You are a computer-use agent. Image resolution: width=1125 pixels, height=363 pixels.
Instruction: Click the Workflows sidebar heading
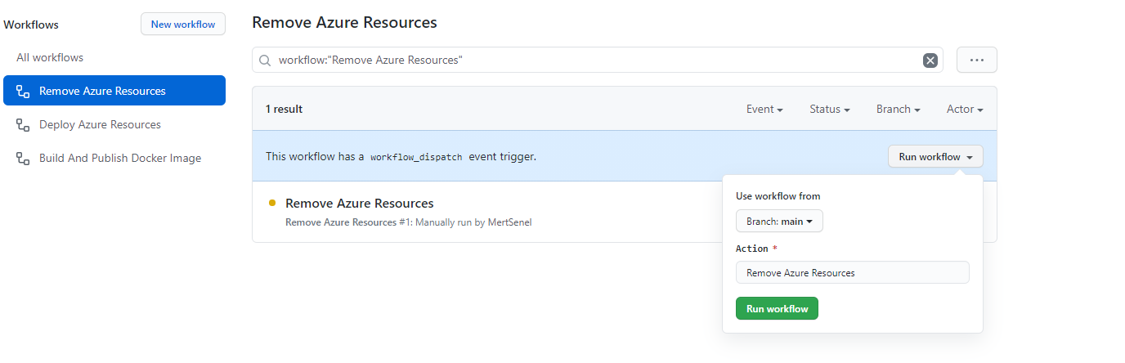click(x=31, y=25)
